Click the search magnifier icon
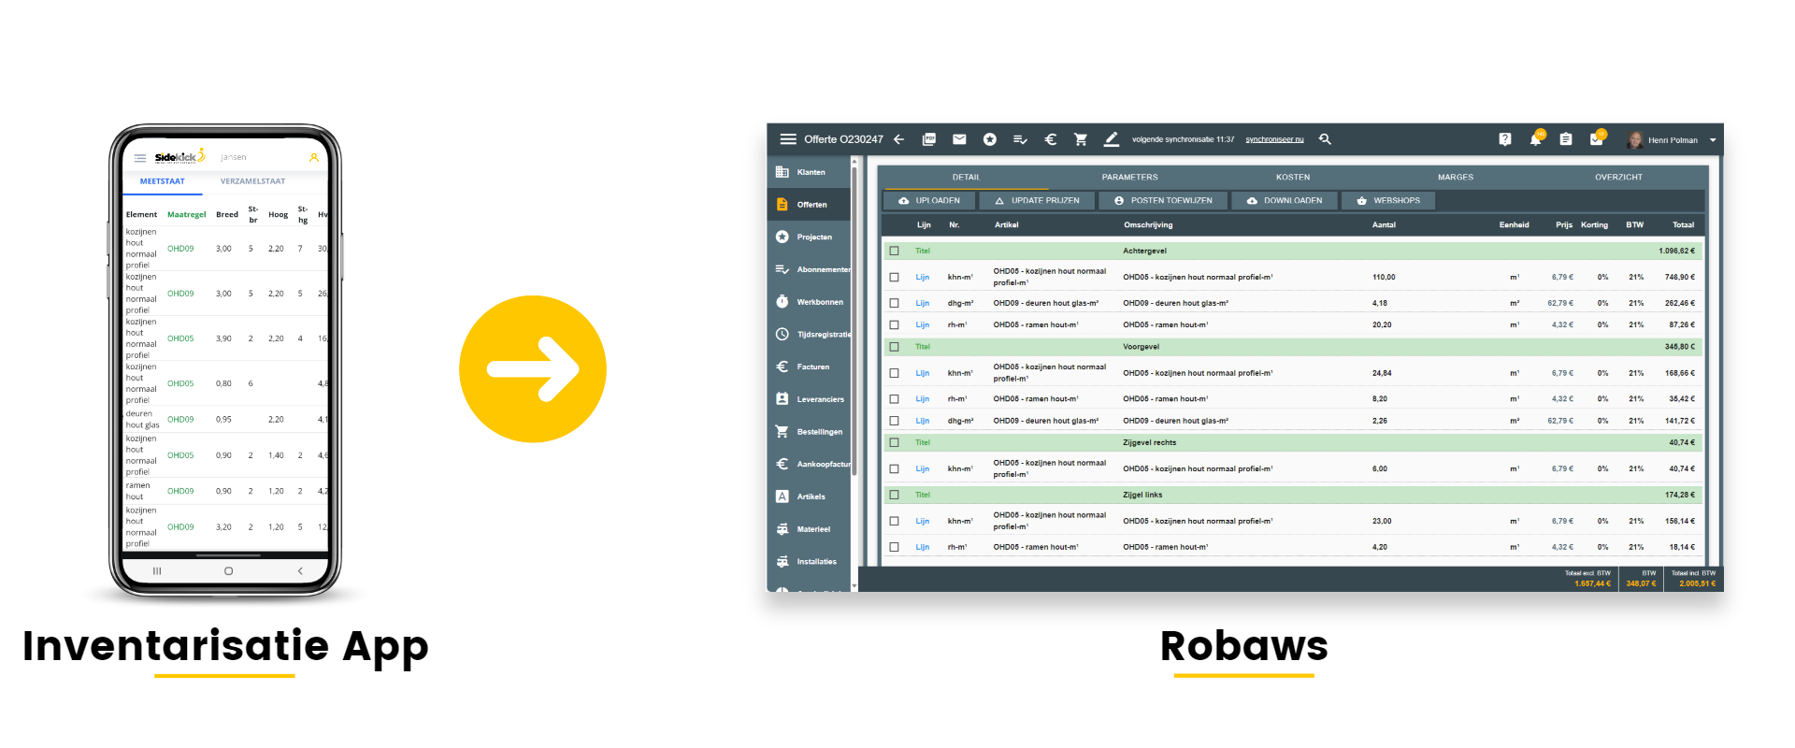 point(1325,139)
